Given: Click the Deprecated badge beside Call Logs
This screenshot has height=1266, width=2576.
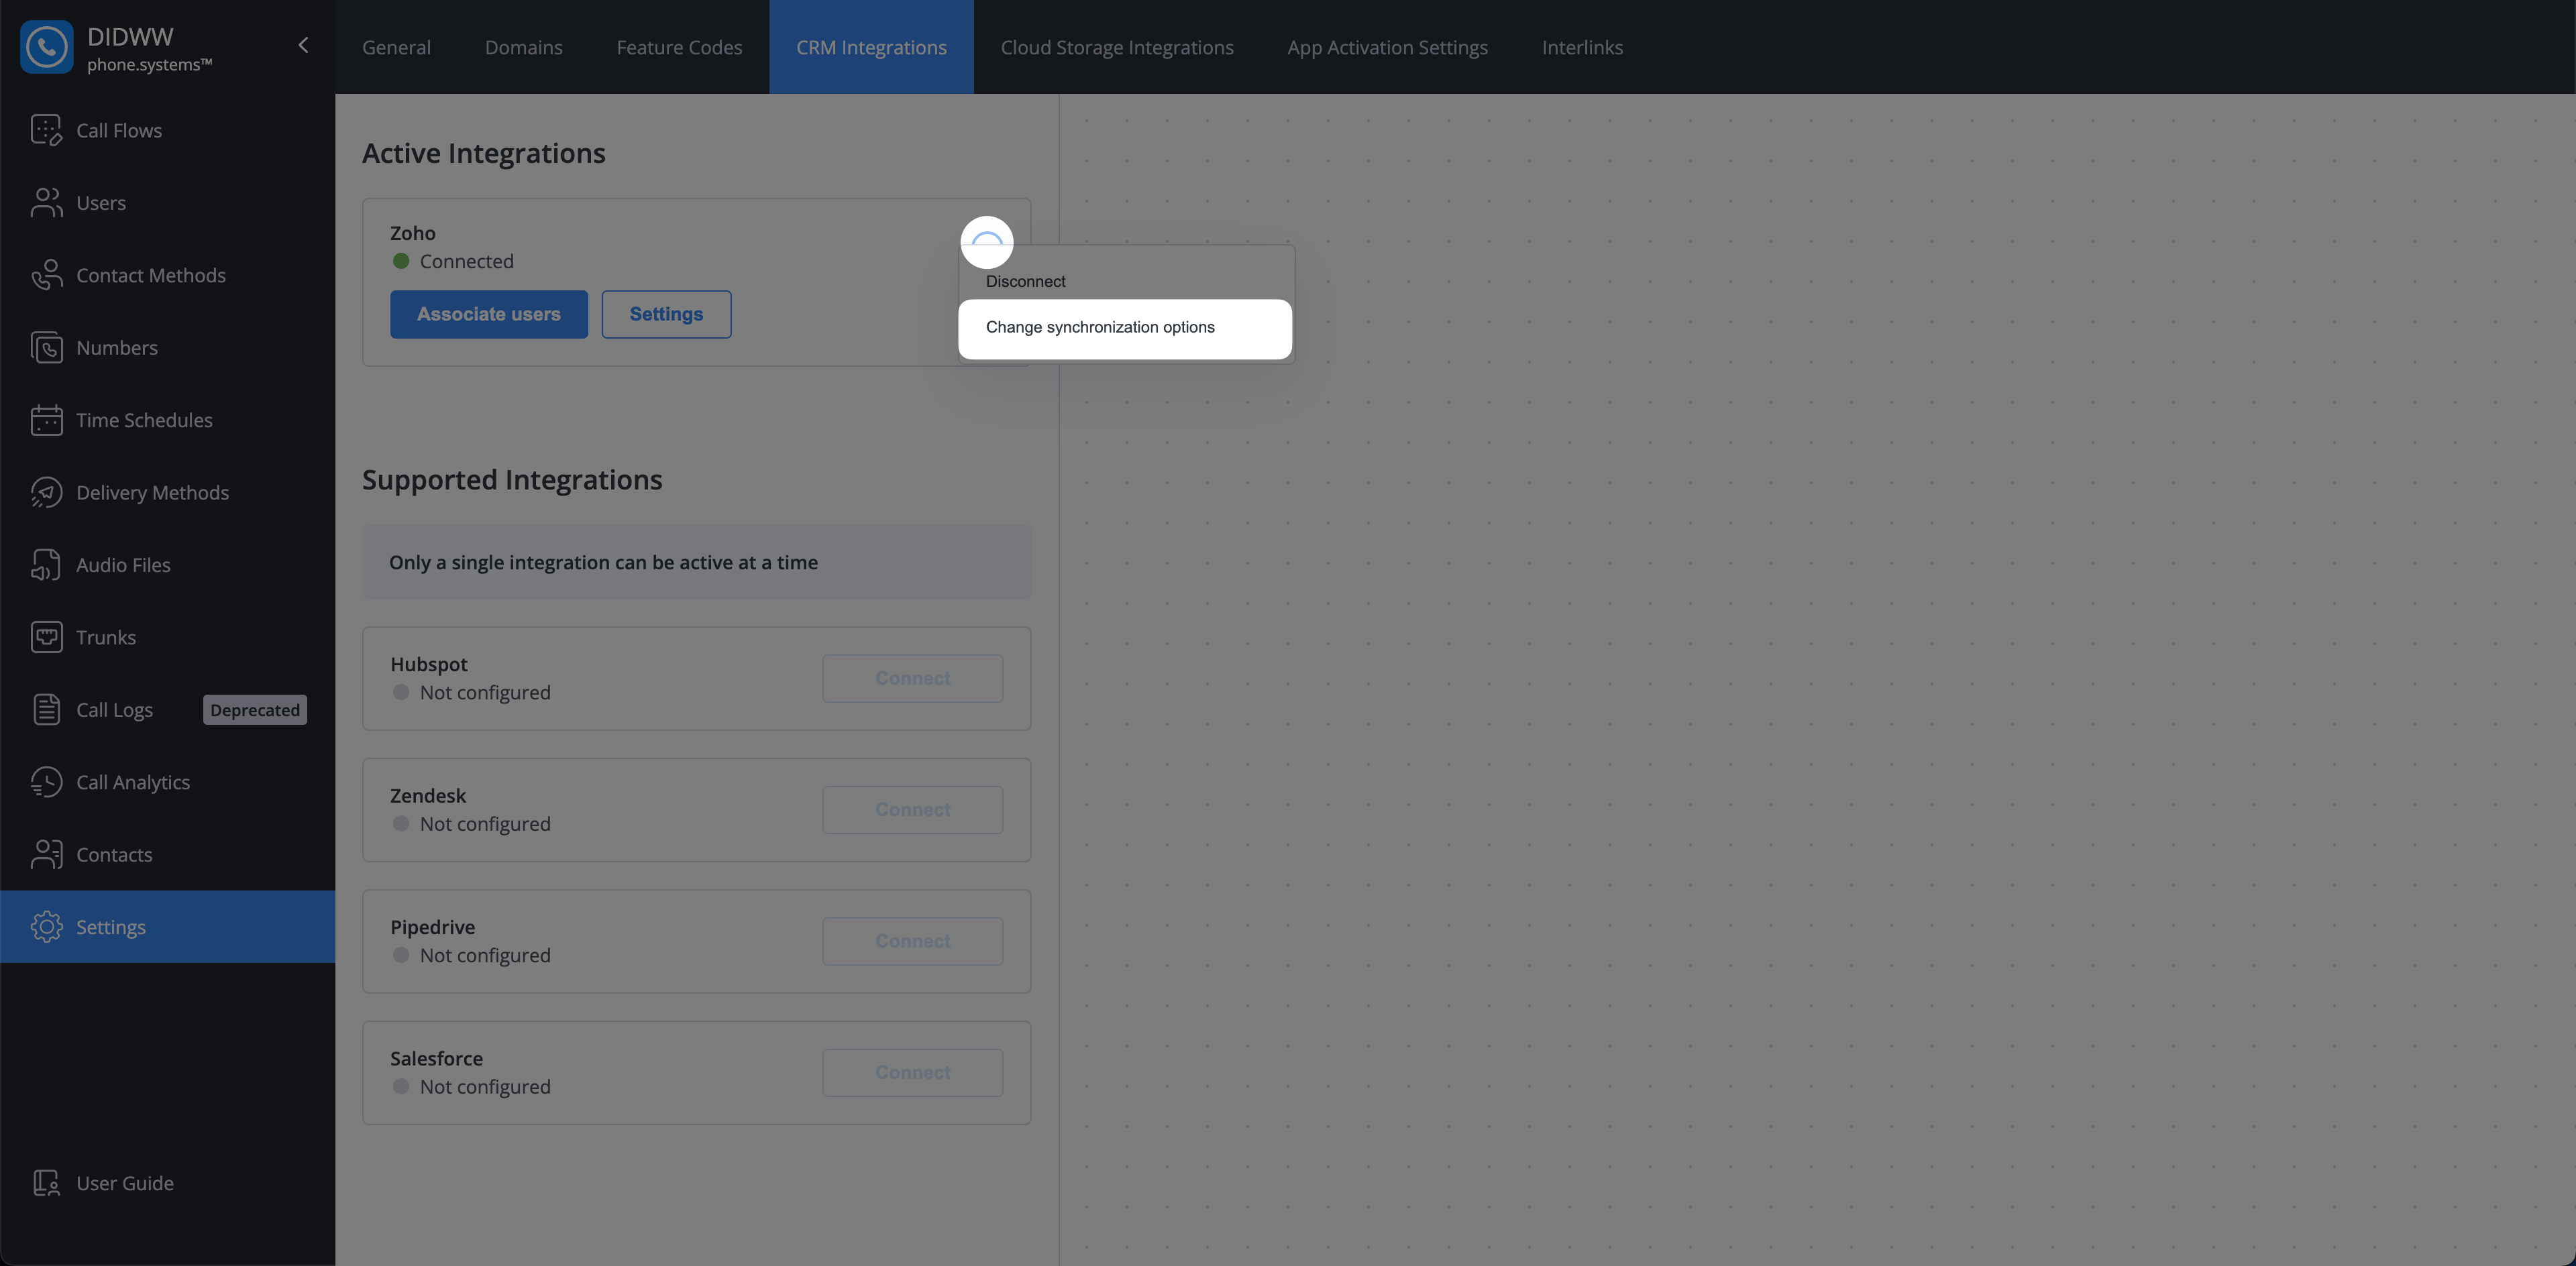Looking at the screenshot, I should tap(255, 709).
